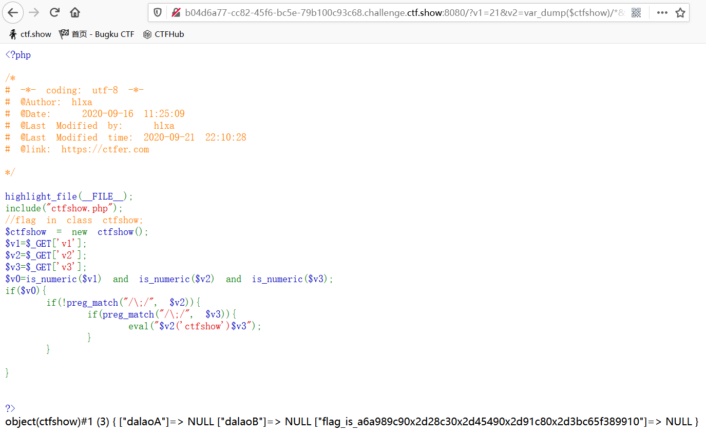
Task: Click the '@Author: h1xa' comment line
Action: pos(49,102)
